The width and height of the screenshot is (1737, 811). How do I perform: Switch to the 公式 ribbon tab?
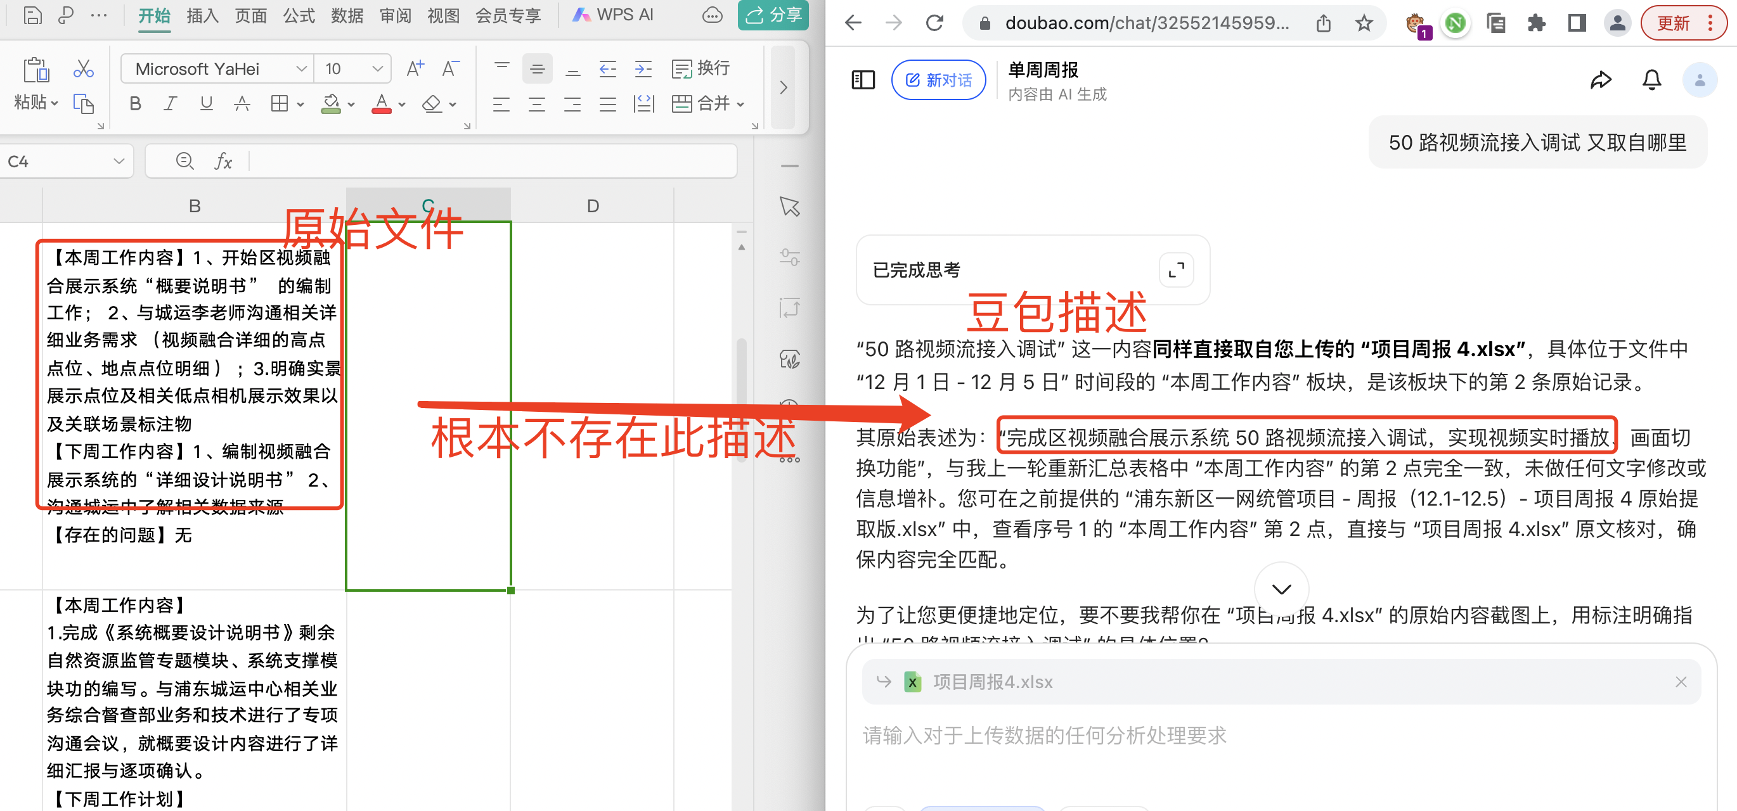299,15
